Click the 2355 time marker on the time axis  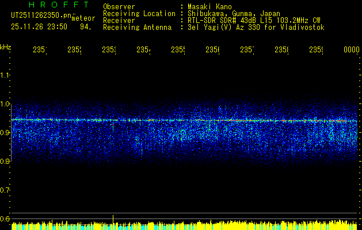point(178,50)
